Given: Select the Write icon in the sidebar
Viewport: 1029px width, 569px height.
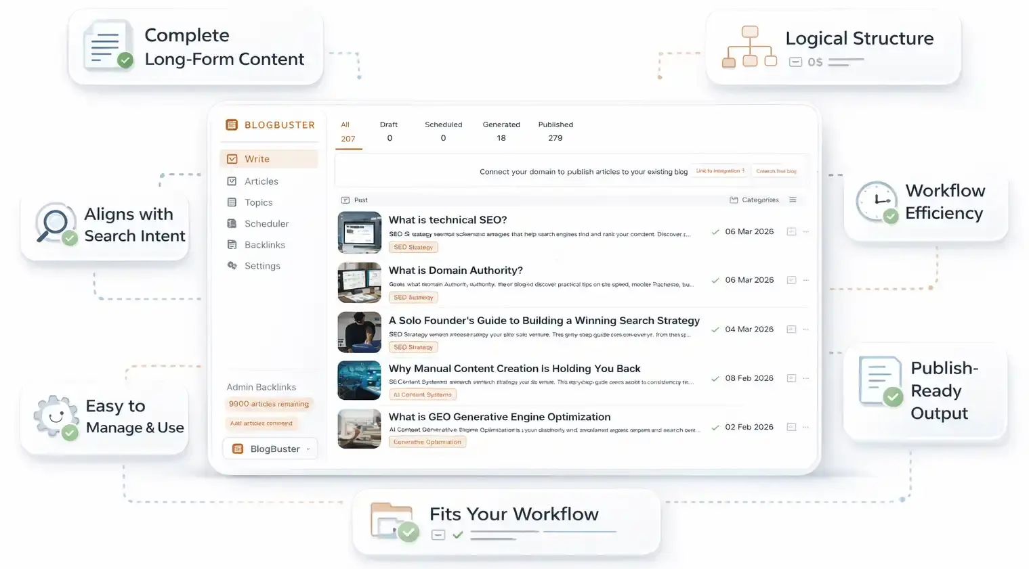Looking at the screenshot, I should (232, 158).
